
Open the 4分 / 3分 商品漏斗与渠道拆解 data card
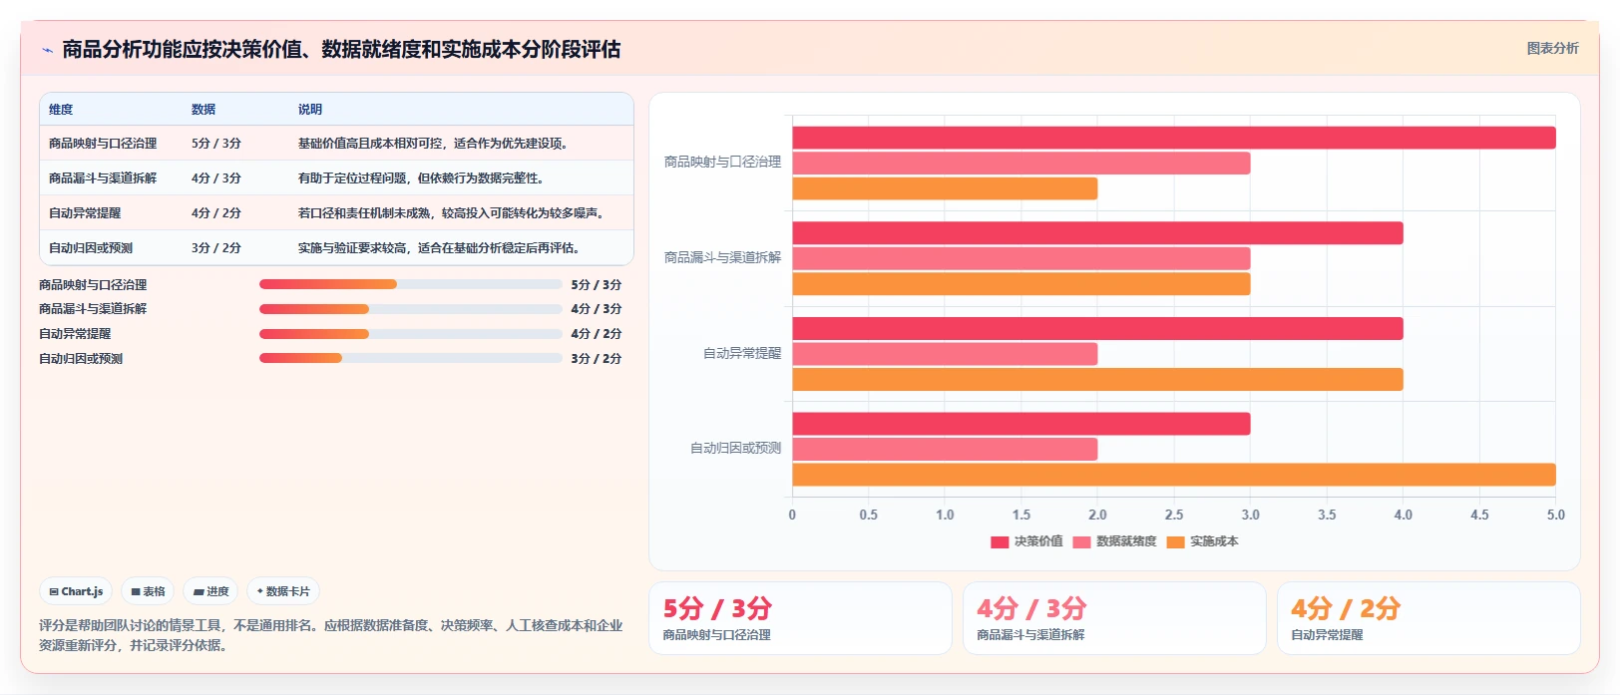(x=1114, y=618)
